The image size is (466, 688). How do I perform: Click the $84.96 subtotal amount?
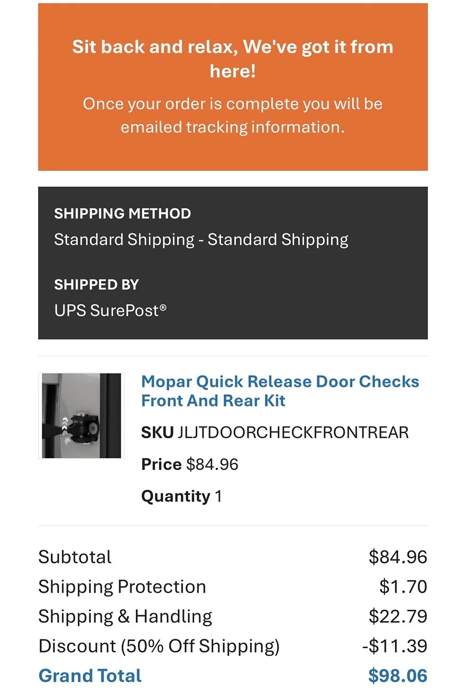pos(398,557)
